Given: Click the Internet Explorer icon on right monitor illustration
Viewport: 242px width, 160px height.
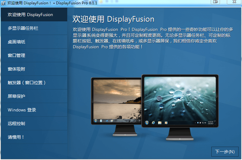Looking at the screenshot, I should tap(153, 123).
